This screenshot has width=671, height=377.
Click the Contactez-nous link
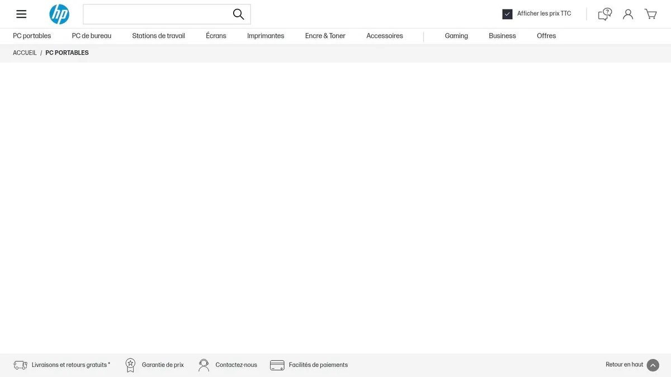click(236, 365)
